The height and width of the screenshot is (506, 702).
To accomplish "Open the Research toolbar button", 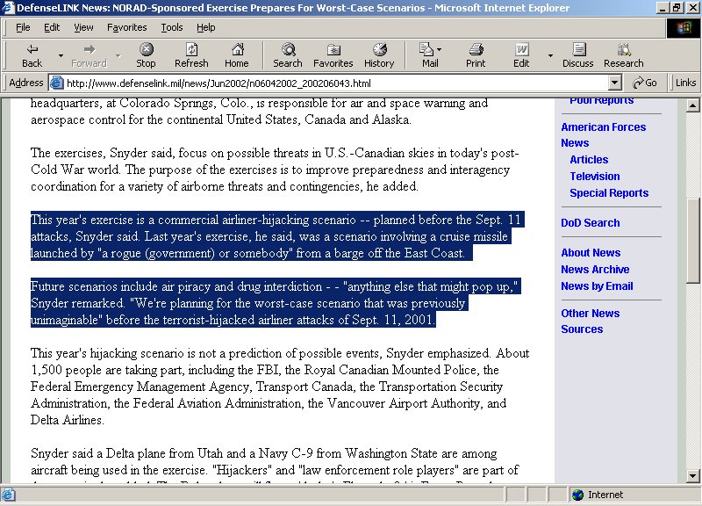I will (624, 55).
